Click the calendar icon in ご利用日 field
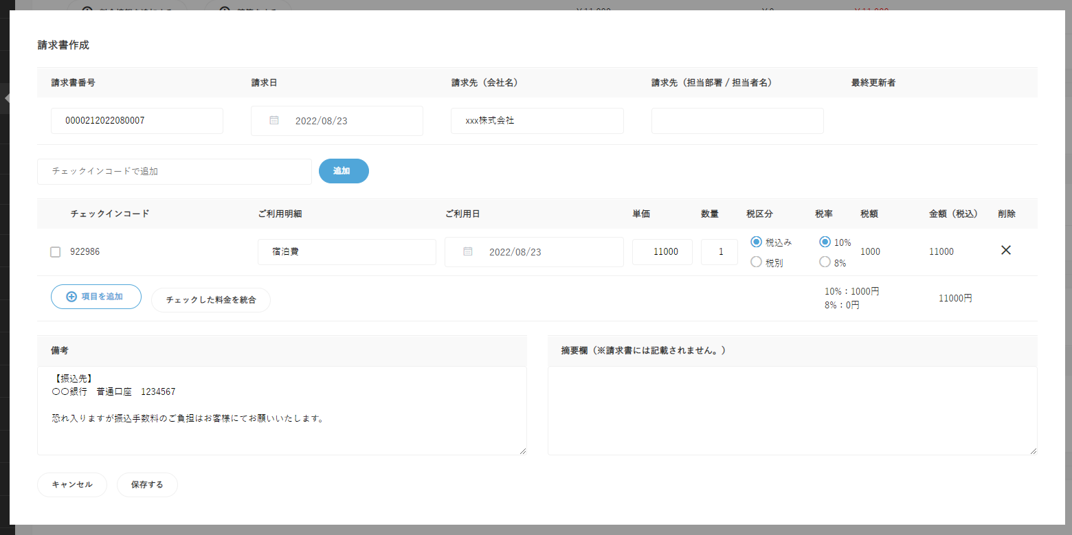The image size is (1072, 535). coord(468,251)
